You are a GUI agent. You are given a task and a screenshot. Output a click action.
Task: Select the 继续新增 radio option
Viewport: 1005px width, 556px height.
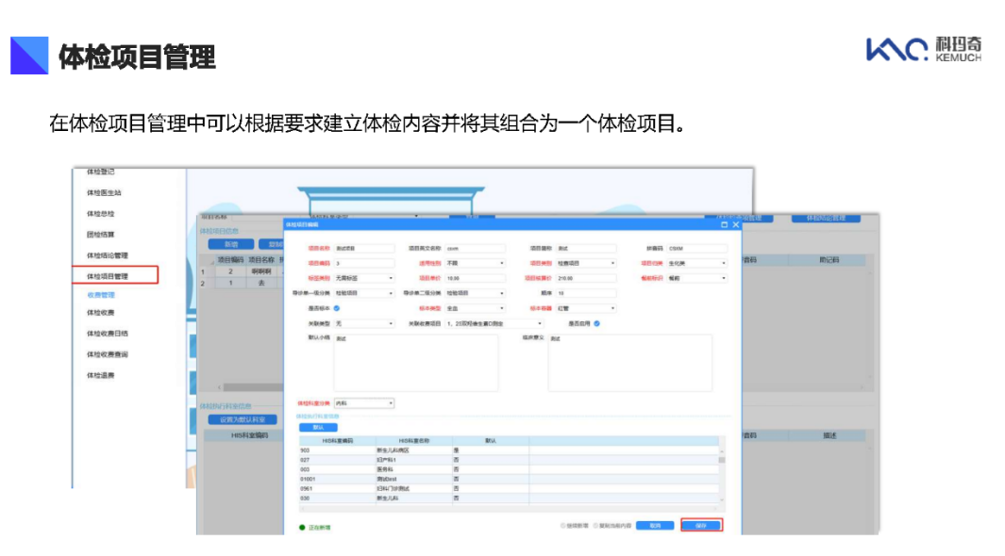tap(564, 525)
